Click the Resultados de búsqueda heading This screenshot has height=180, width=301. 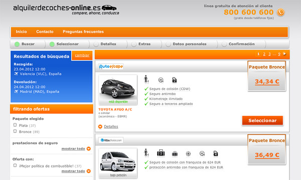42,56
